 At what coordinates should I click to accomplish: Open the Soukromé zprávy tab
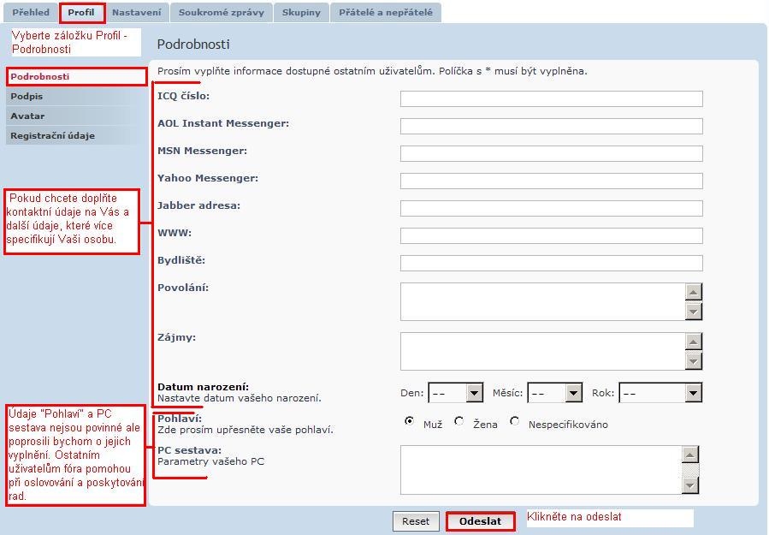coord(222,13)
